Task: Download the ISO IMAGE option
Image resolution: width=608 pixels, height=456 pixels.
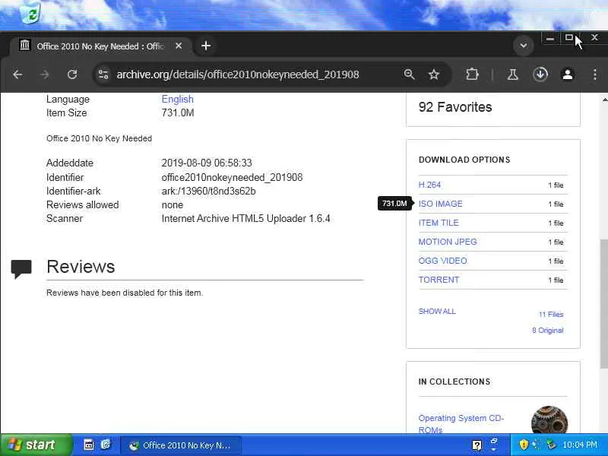Action: click(x=441, y=204)
